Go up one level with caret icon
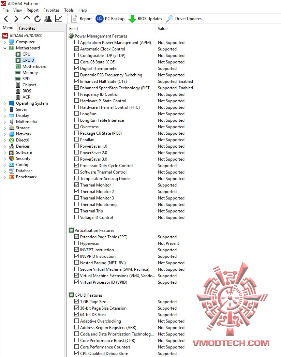Screen dimensions: 281x357 point(27,18)
